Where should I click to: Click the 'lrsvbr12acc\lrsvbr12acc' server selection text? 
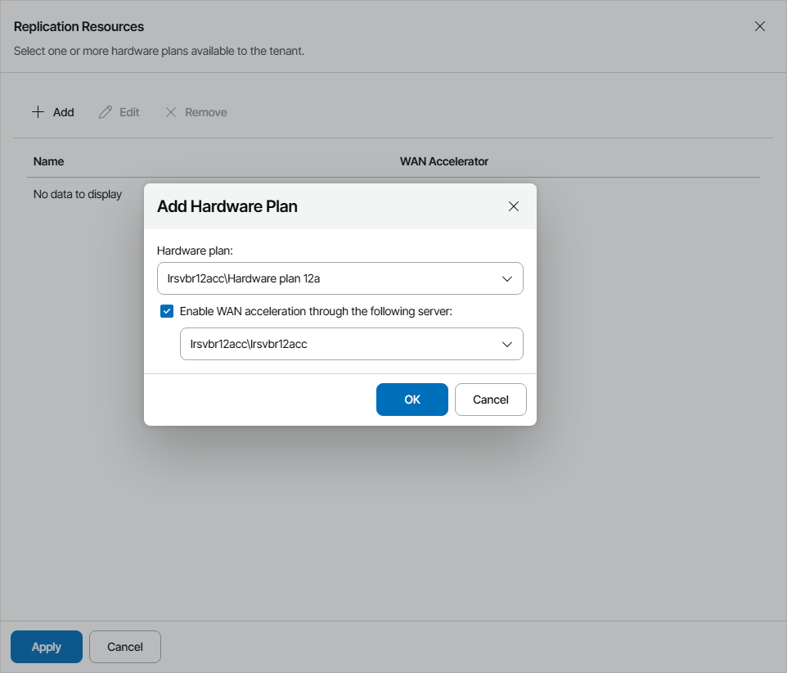pyautogui.click(x=249, y=345)
